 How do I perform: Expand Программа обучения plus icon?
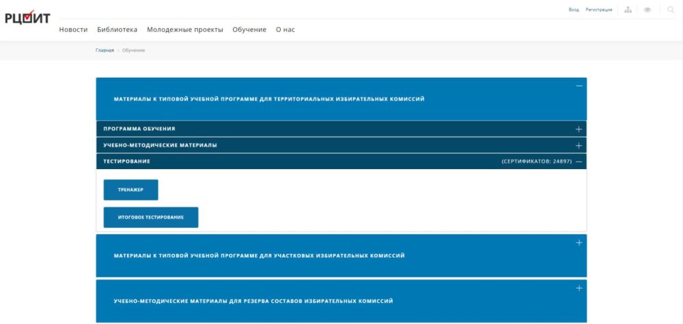coord(579,129)
